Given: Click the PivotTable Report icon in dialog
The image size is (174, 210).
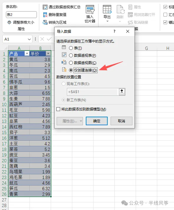Looking at the screenshot, I should point(64,55).
